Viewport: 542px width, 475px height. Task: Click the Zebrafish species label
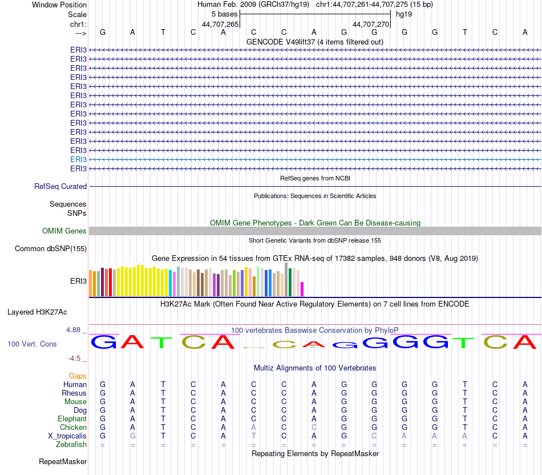point(71,445)
